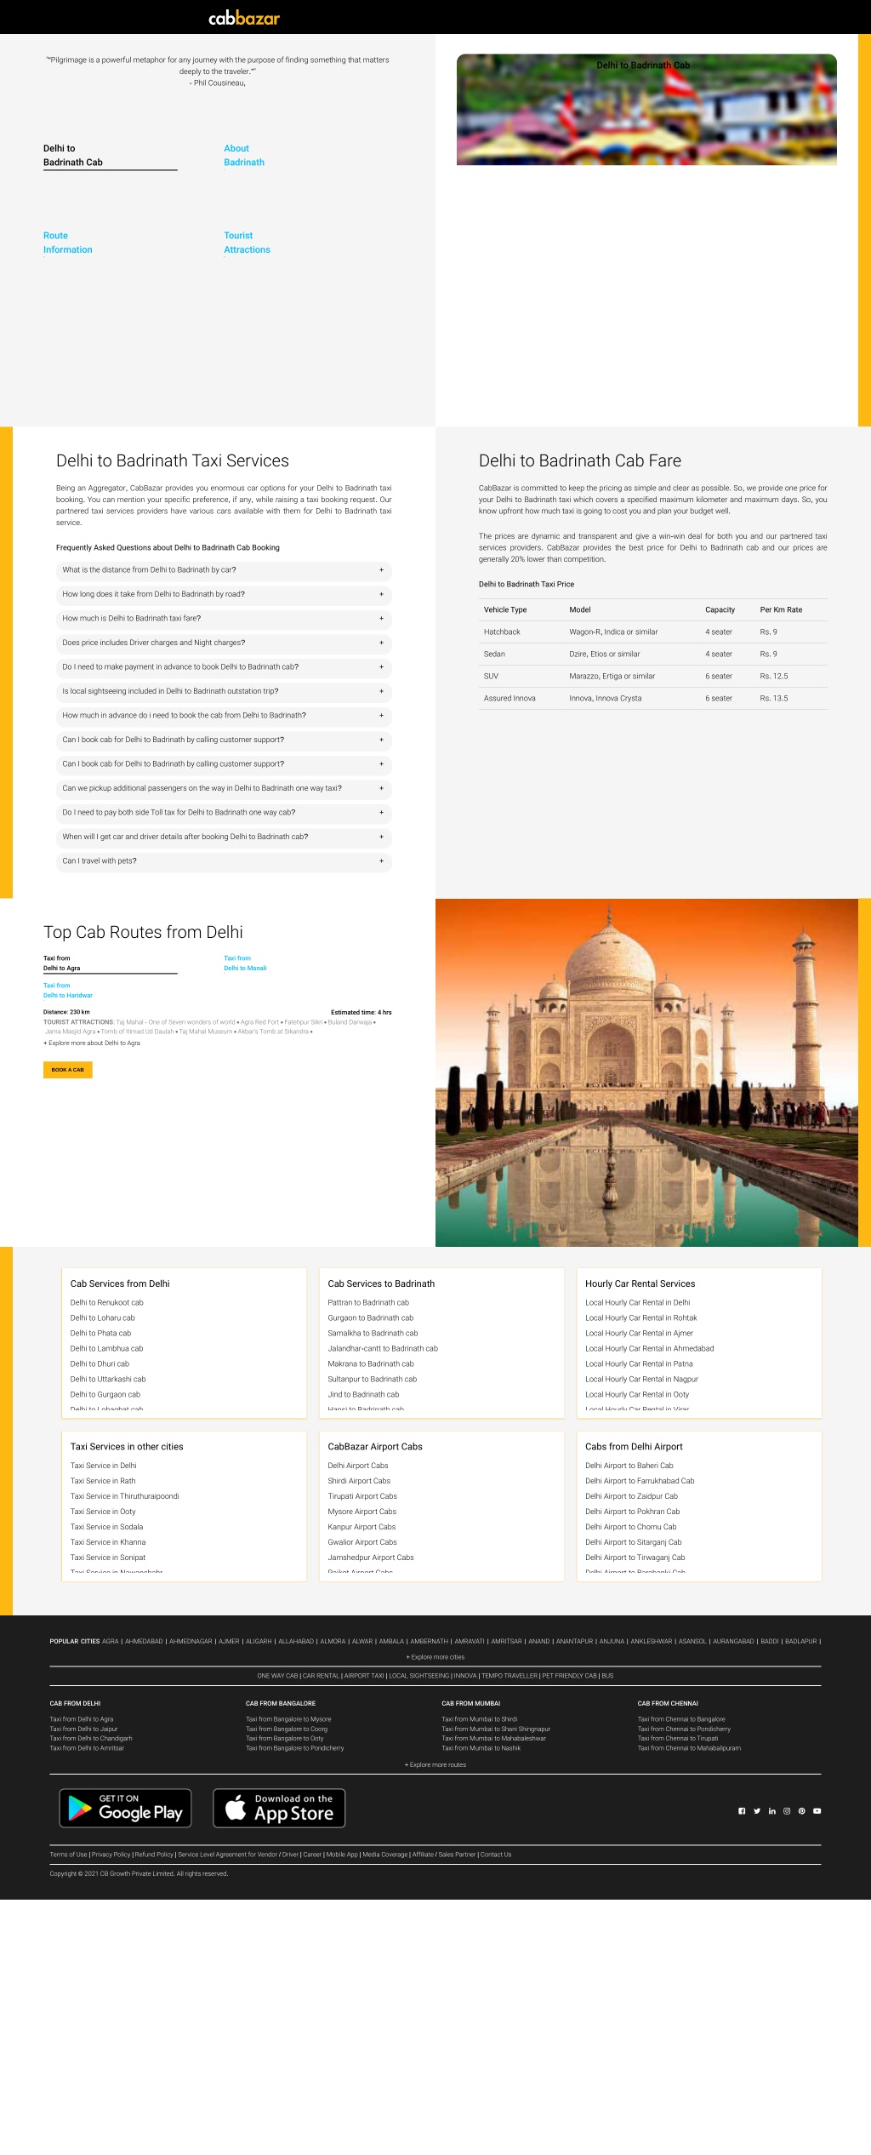Open 'ONE WAY CAB' footer link
Screen dimensions: 871x2155
277,1676
